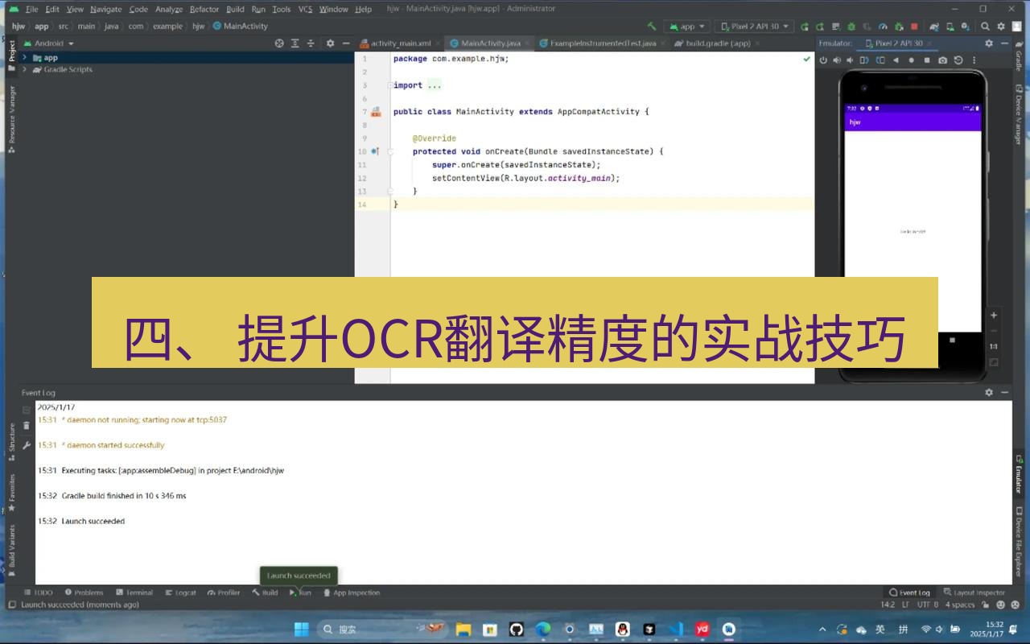
Task: Open the SDK Manager toolbar icon
Action: pyautogui.click(x=966, y=27)
